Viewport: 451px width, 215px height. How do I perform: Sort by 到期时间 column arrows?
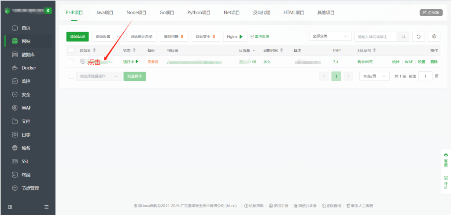281,51
